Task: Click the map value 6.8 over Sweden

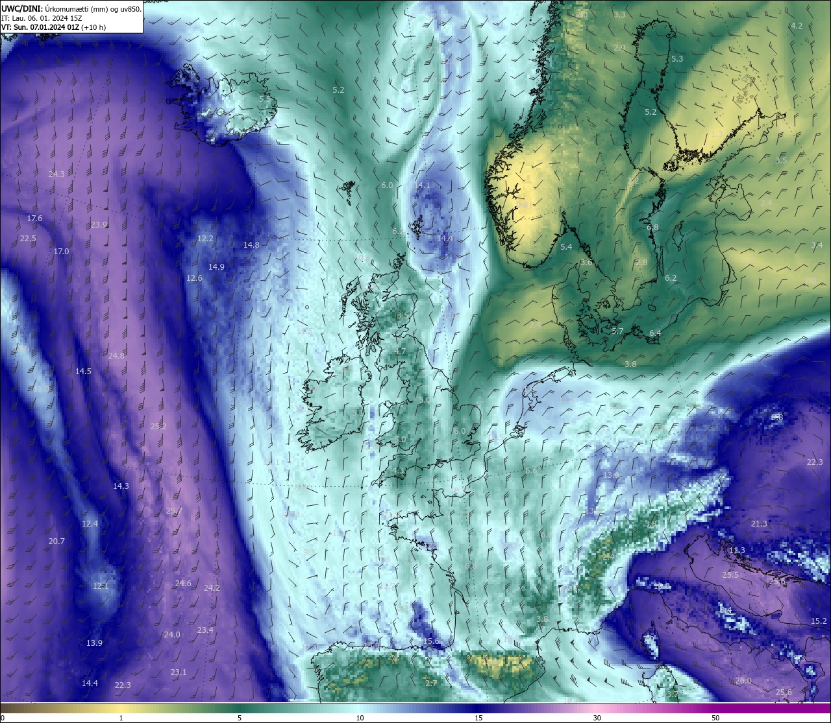Action: [x=652, y=227]
